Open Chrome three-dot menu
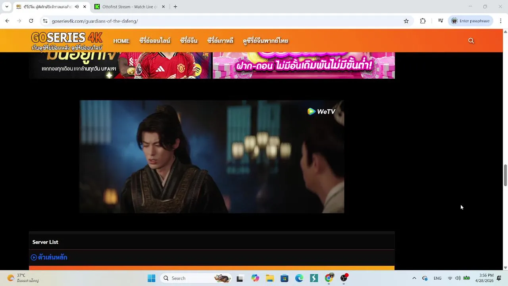508x286 pixels. pos(500,21)
